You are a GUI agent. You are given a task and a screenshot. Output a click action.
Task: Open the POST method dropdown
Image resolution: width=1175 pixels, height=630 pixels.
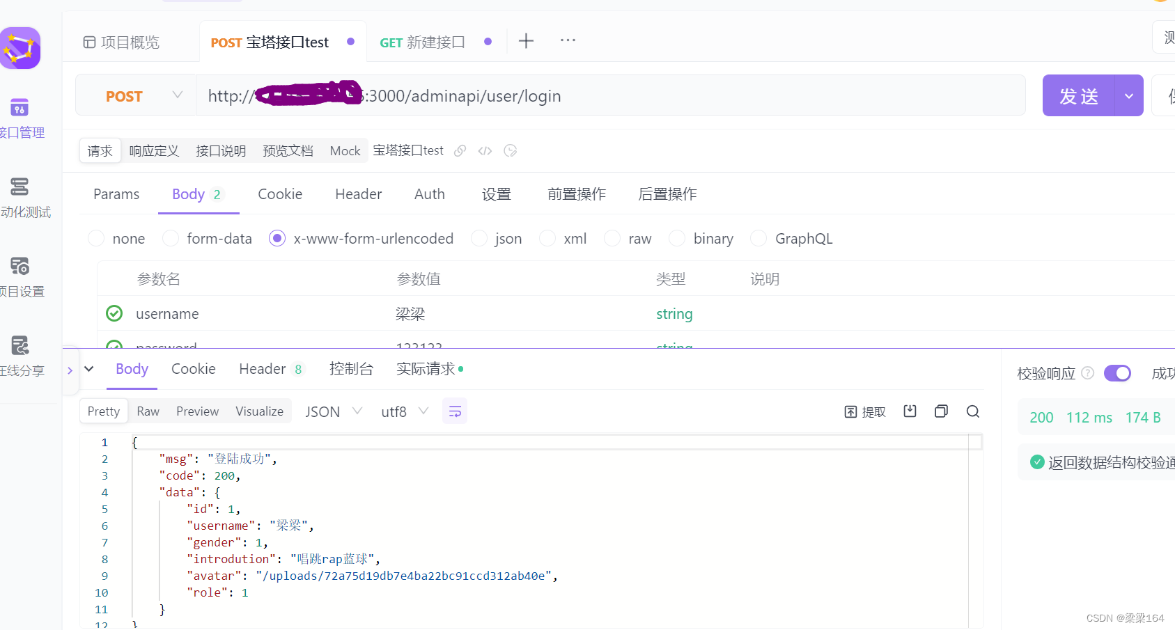pos(178,95)
